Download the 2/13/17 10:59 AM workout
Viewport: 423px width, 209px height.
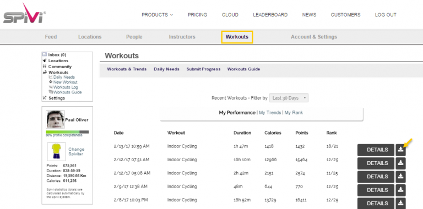click(400, 150)
